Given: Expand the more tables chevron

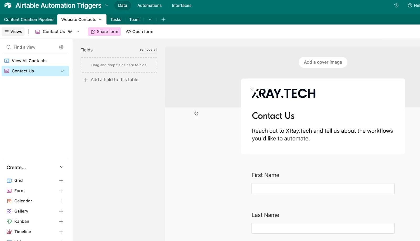Looking at the screenshot, I should (x=150, y=19).
